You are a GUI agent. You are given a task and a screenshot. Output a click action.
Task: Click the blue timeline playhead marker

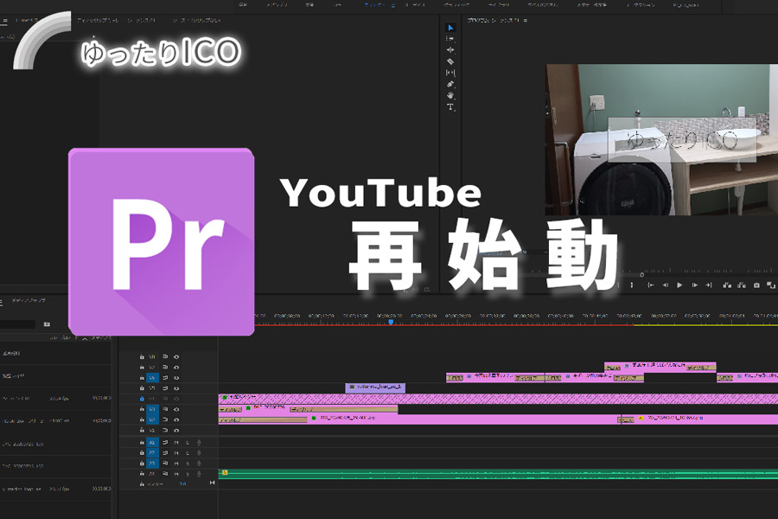coord(391,323)
